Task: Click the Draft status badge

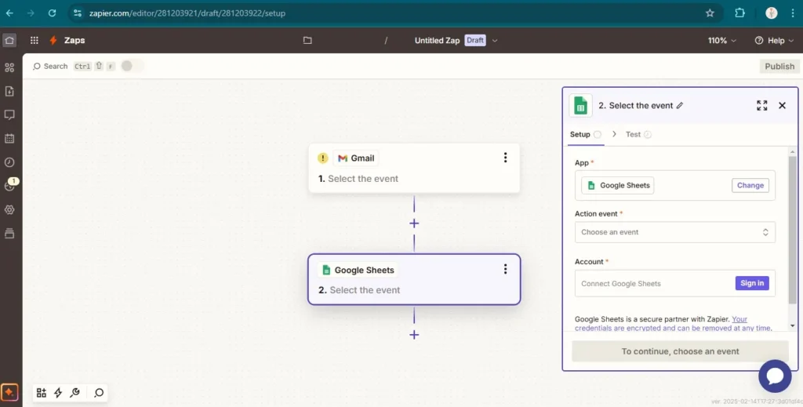Action: (474, 41)
